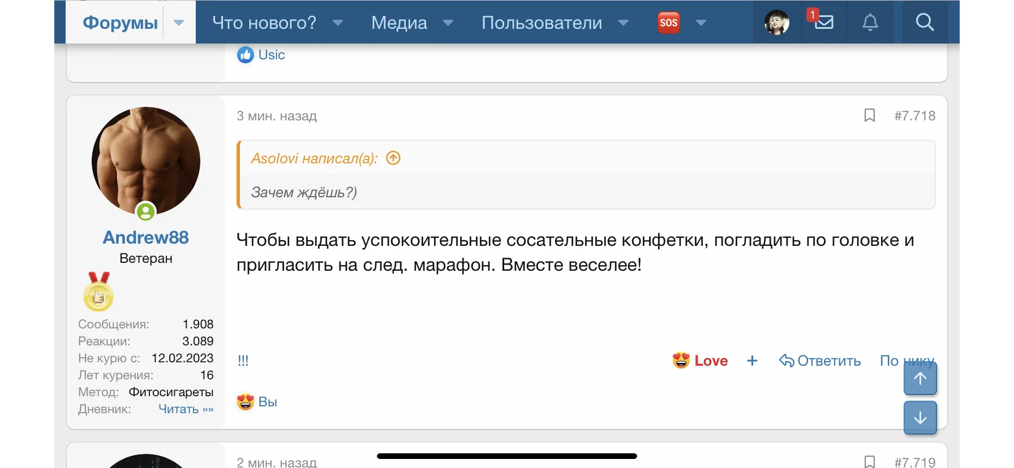The height and width of the screenshot is (468, 1014).
Task: Expand the SOS dropdown arrow
Action: pos(701,23)
